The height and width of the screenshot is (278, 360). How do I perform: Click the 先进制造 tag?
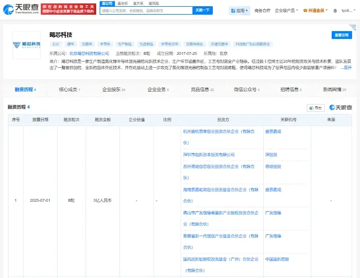click(146, 44)
